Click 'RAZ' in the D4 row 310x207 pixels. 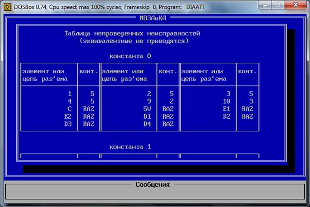click(x=168, y=124)
